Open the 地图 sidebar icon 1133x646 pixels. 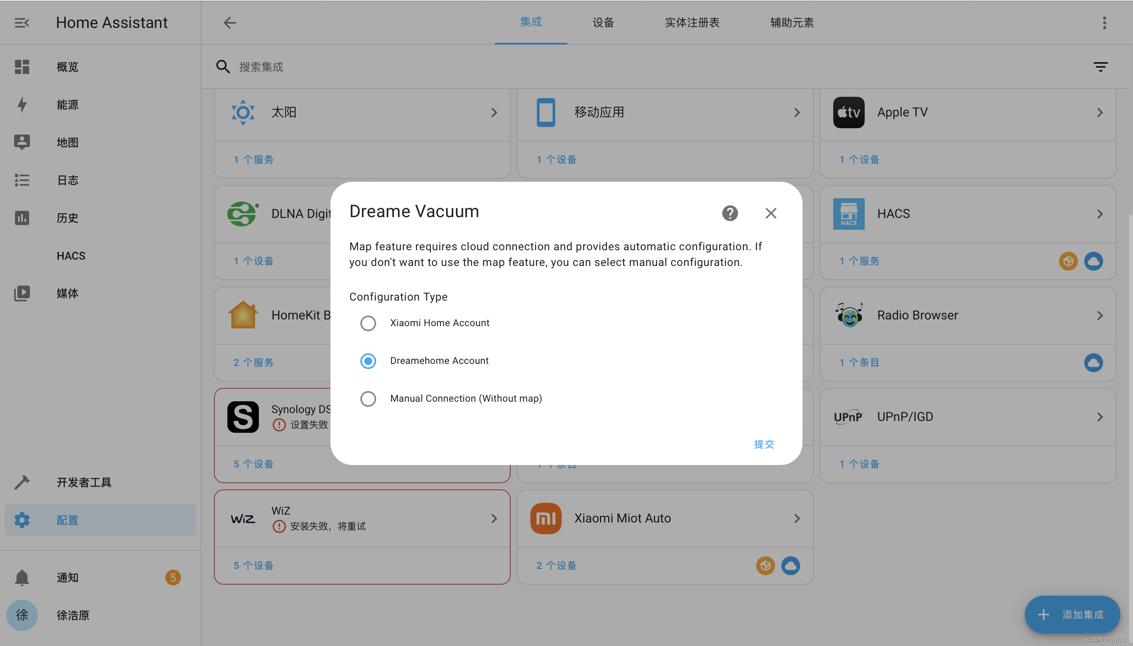22,142
